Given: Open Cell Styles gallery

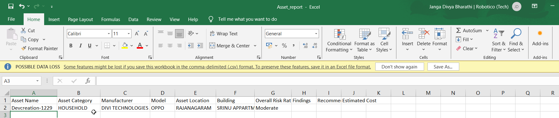Looking at the screenshot, I should [x=384, y=40].
